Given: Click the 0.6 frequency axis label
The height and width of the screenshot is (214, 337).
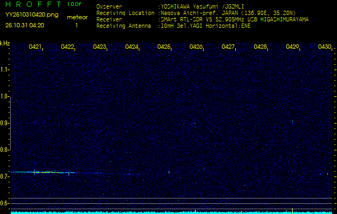Looking at the screenshot, I should pyautogui.click(x=5, y=203).
